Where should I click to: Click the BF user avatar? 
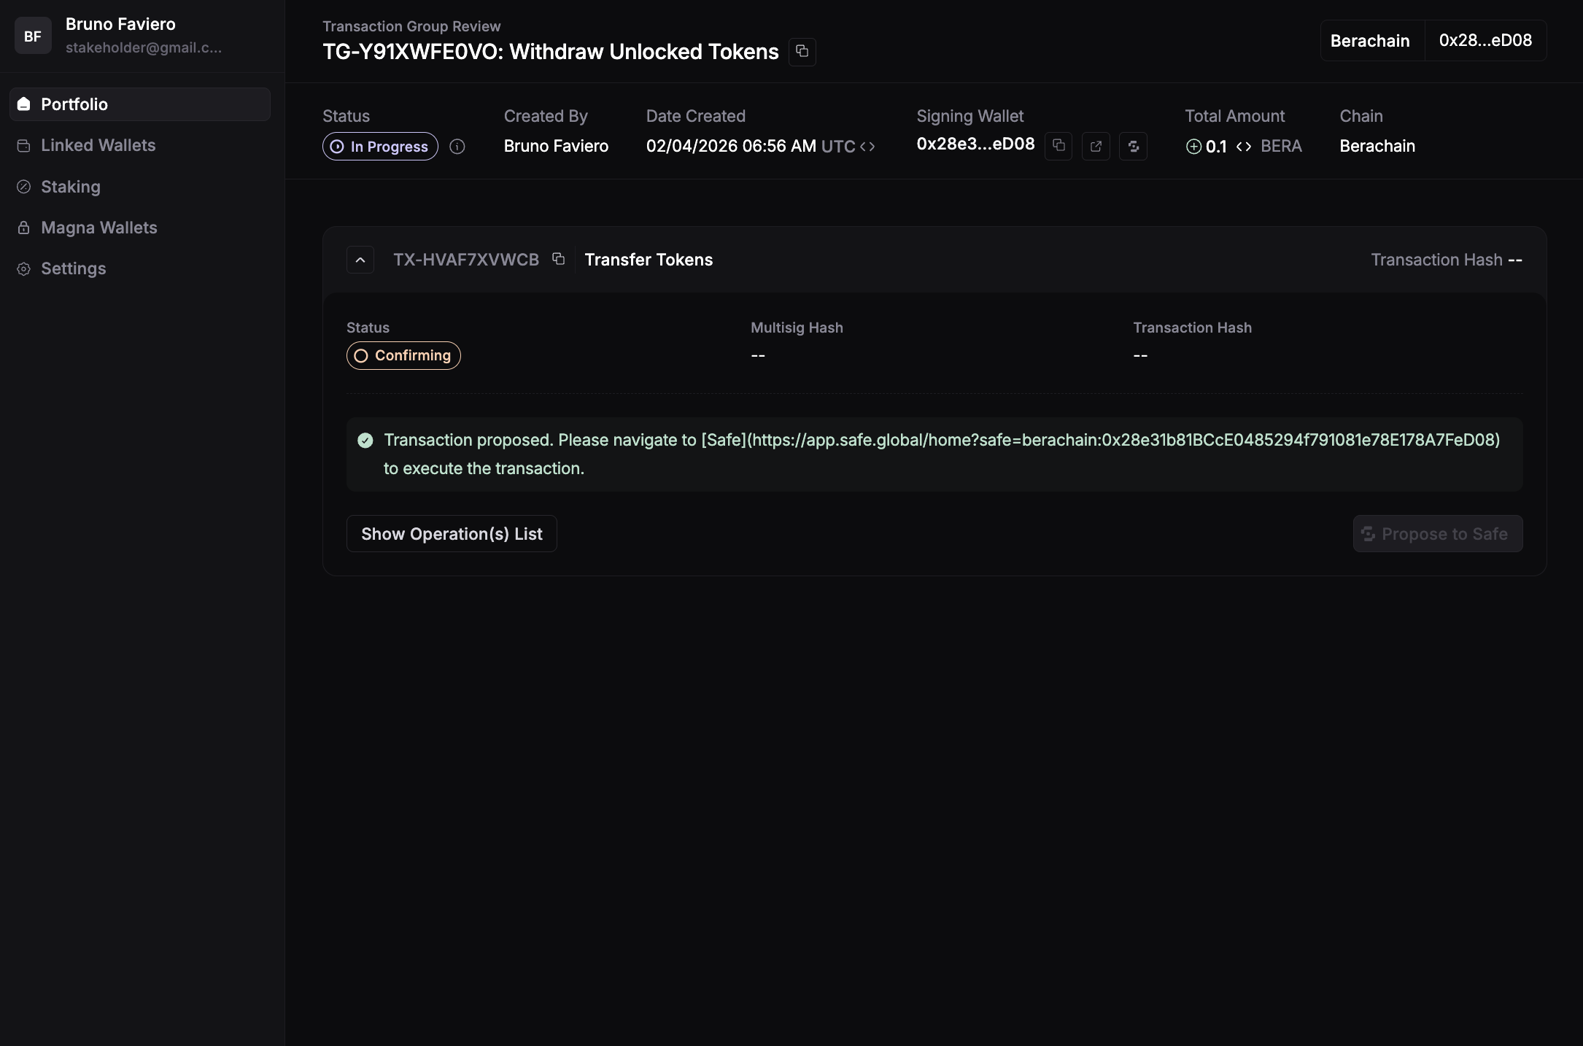pyautogui.click(x=33, y=36)
